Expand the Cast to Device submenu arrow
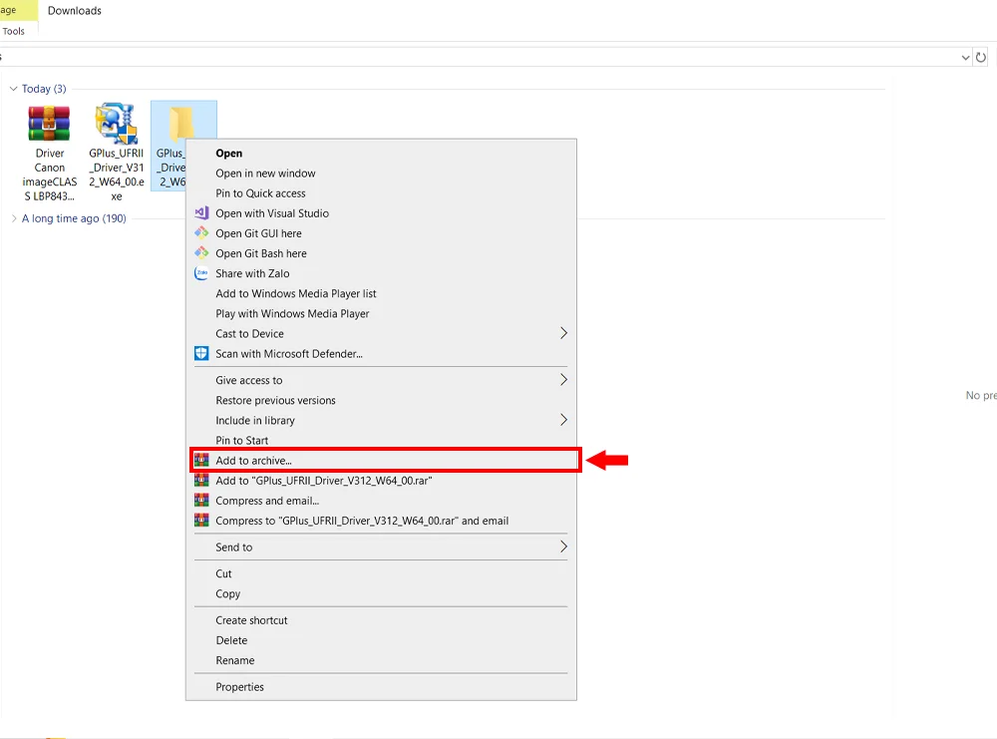The image size is (997, 739). (x=563, y=333)
